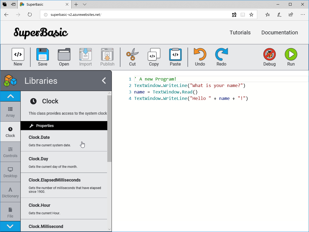Click the Libraries cubes icon
Image resolution: width=309 pixels, height=232 pixels.
coord(10,81)
